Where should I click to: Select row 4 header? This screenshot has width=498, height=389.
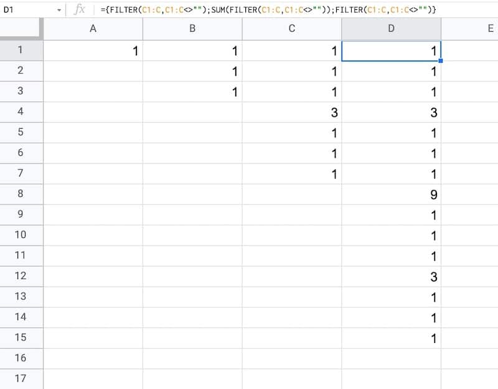coord(21,112)
